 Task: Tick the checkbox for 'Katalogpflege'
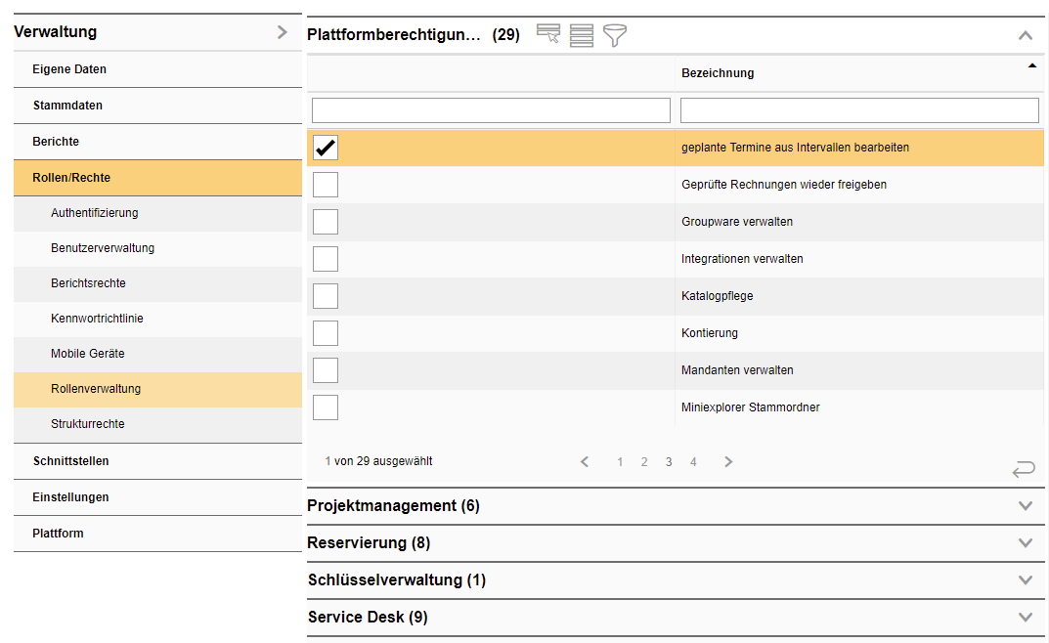coord(326,296)
